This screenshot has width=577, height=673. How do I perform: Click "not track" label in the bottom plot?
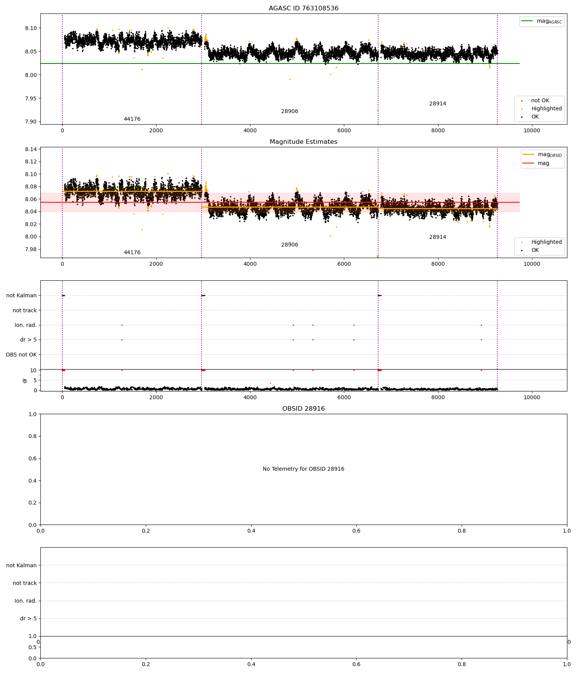point(25,583)
